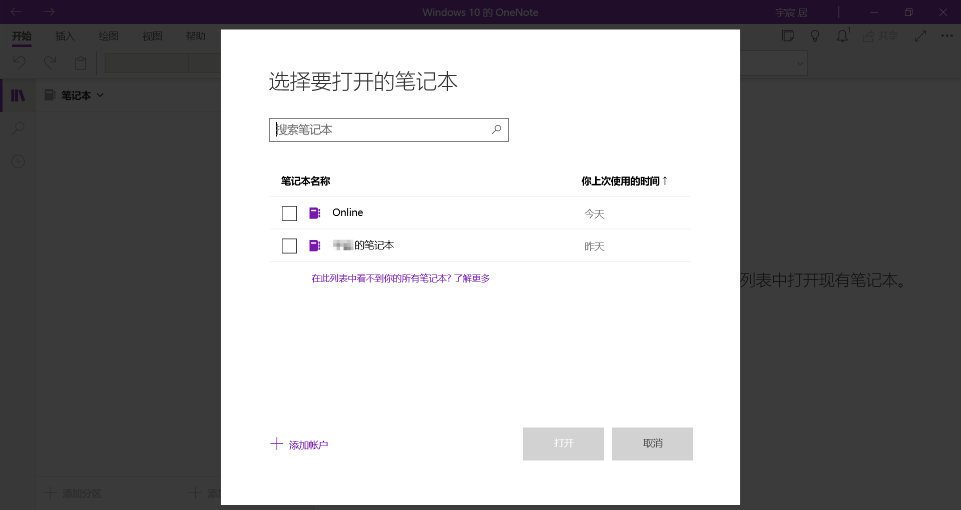Screen dimensions: 961x510
Task: Click 添加分区 at bottom left
Action: (x=73, y=493)
